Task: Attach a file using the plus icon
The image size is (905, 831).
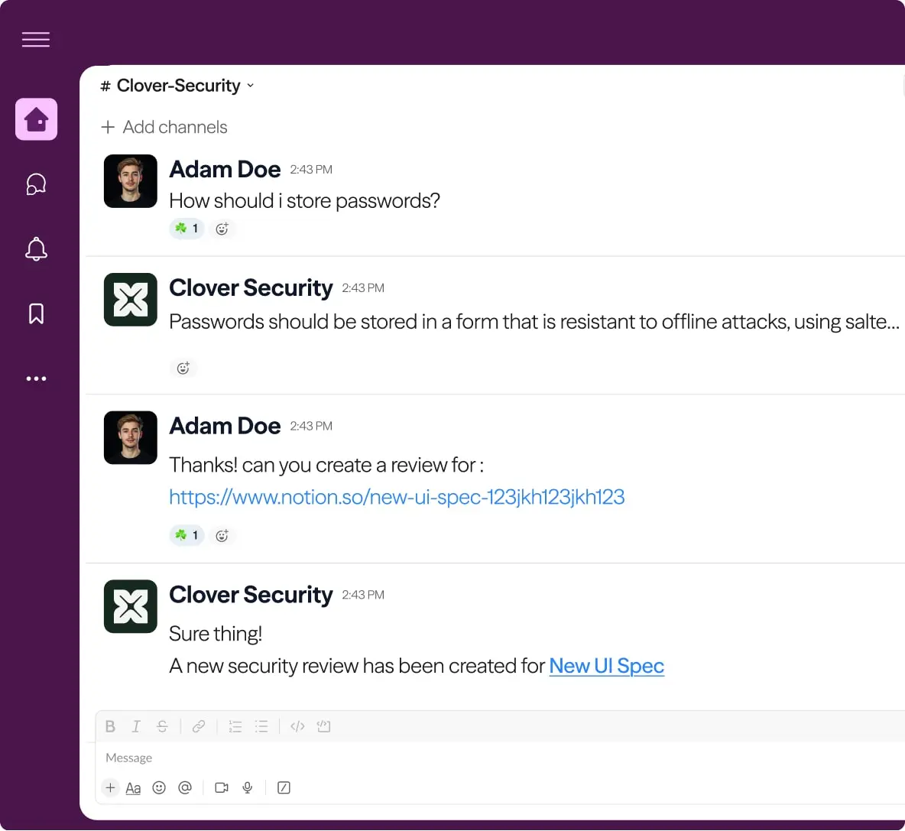Action: coord(110,787)
